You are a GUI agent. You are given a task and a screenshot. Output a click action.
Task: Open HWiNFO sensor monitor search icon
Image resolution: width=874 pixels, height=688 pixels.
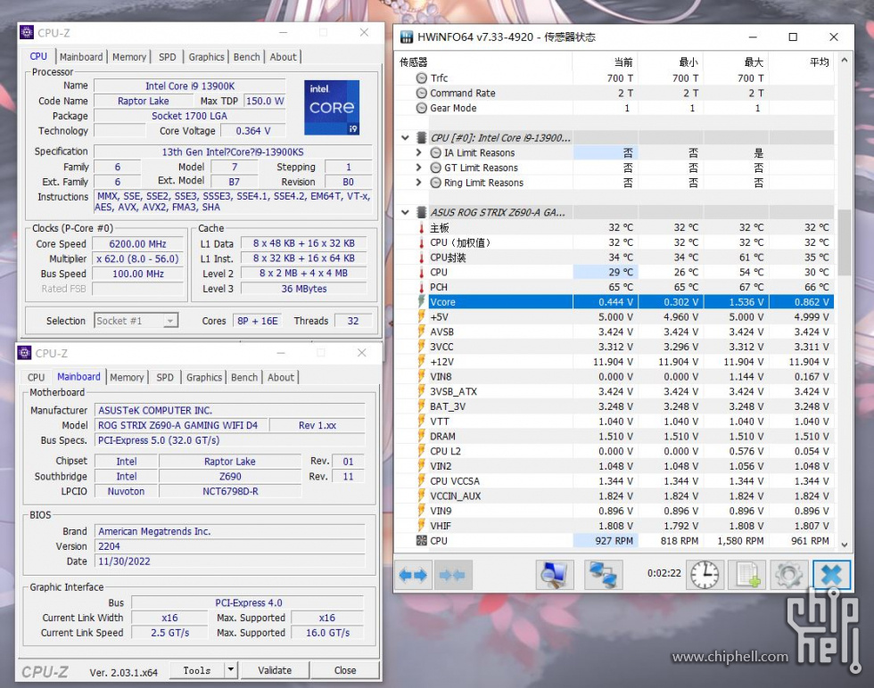[555, 575]
